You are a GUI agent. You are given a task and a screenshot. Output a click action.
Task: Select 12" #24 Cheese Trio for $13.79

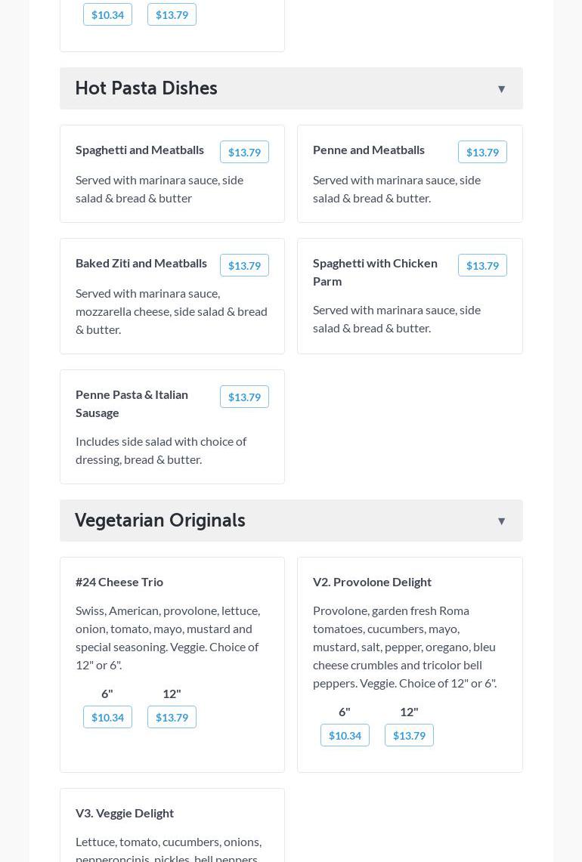[x=172, y=717]
